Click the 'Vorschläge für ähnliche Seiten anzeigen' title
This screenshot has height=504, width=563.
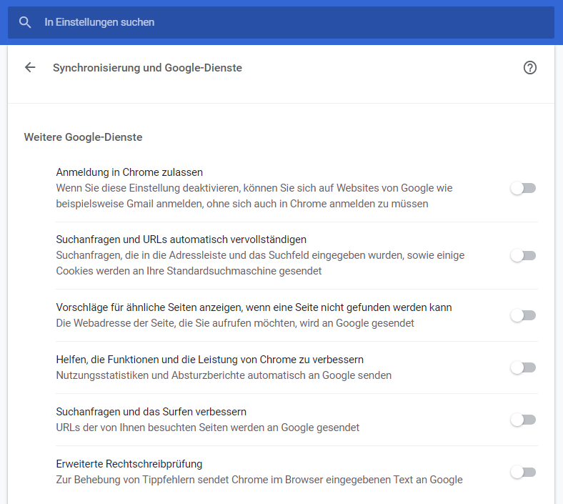tap(254, 307)
